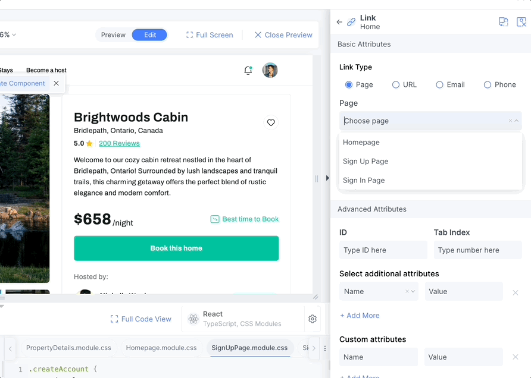Select the Phone link type

click(500, 84)
